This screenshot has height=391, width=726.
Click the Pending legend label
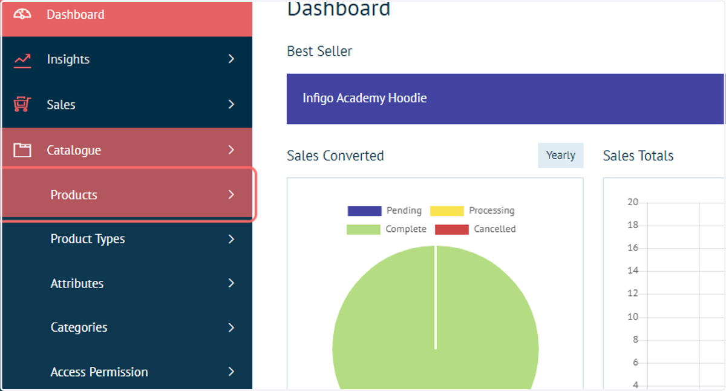[404, 211]
